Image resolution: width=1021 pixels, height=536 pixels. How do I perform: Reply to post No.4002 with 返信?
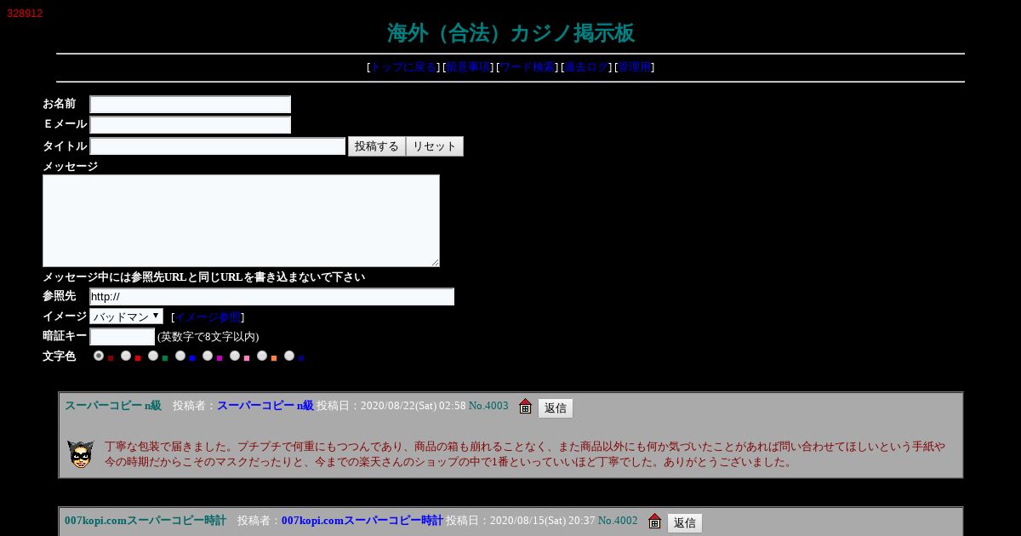[x=685, y=523]
